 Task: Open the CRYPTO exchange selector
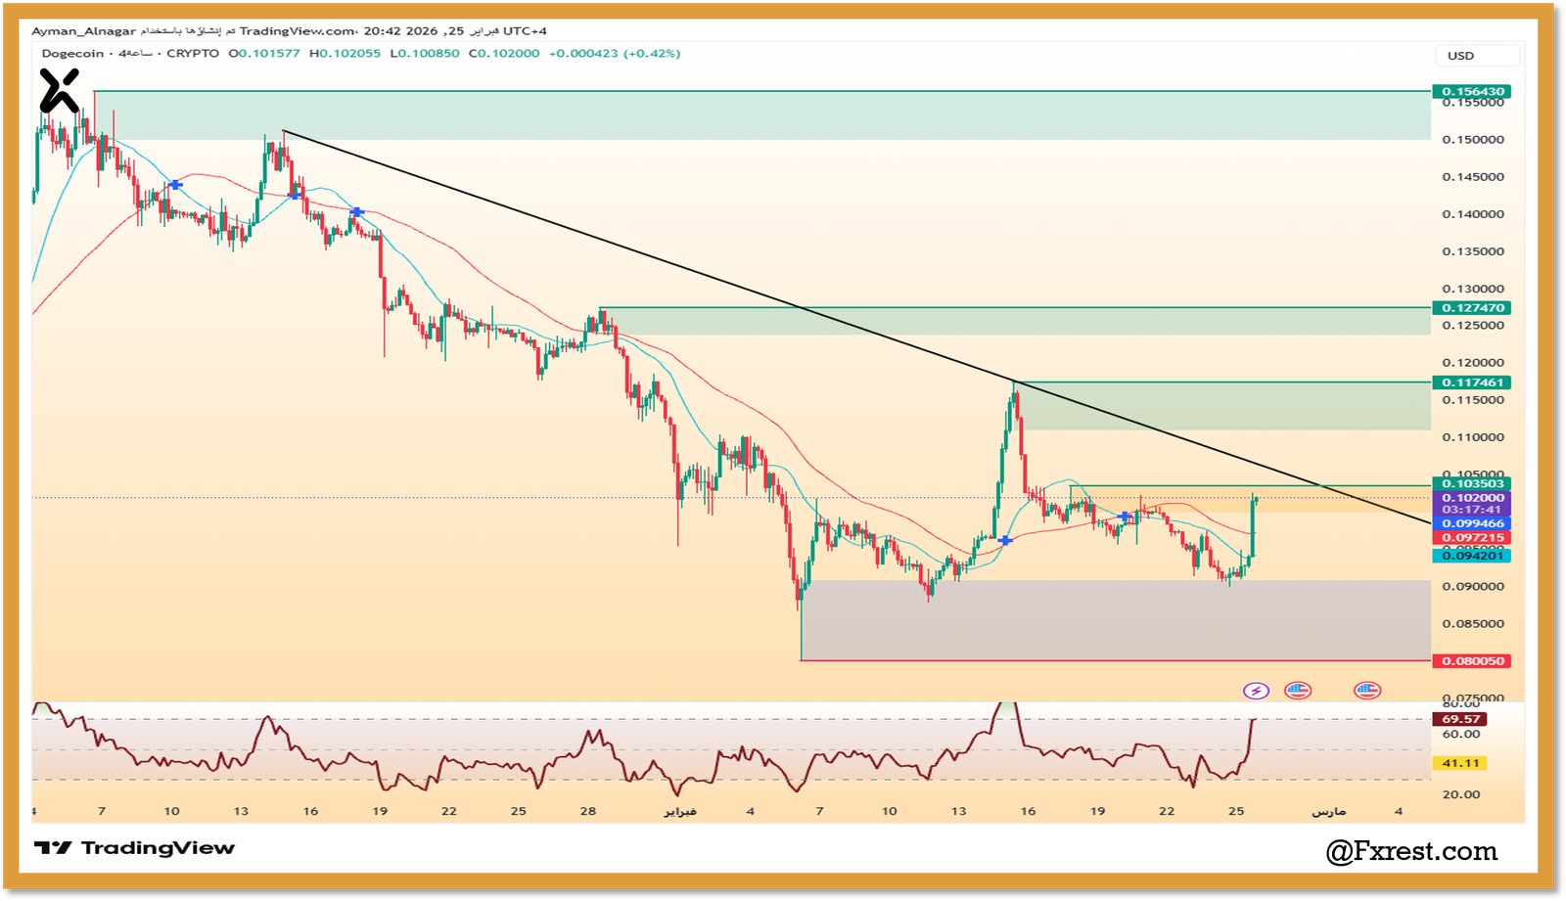pos(193,54)
